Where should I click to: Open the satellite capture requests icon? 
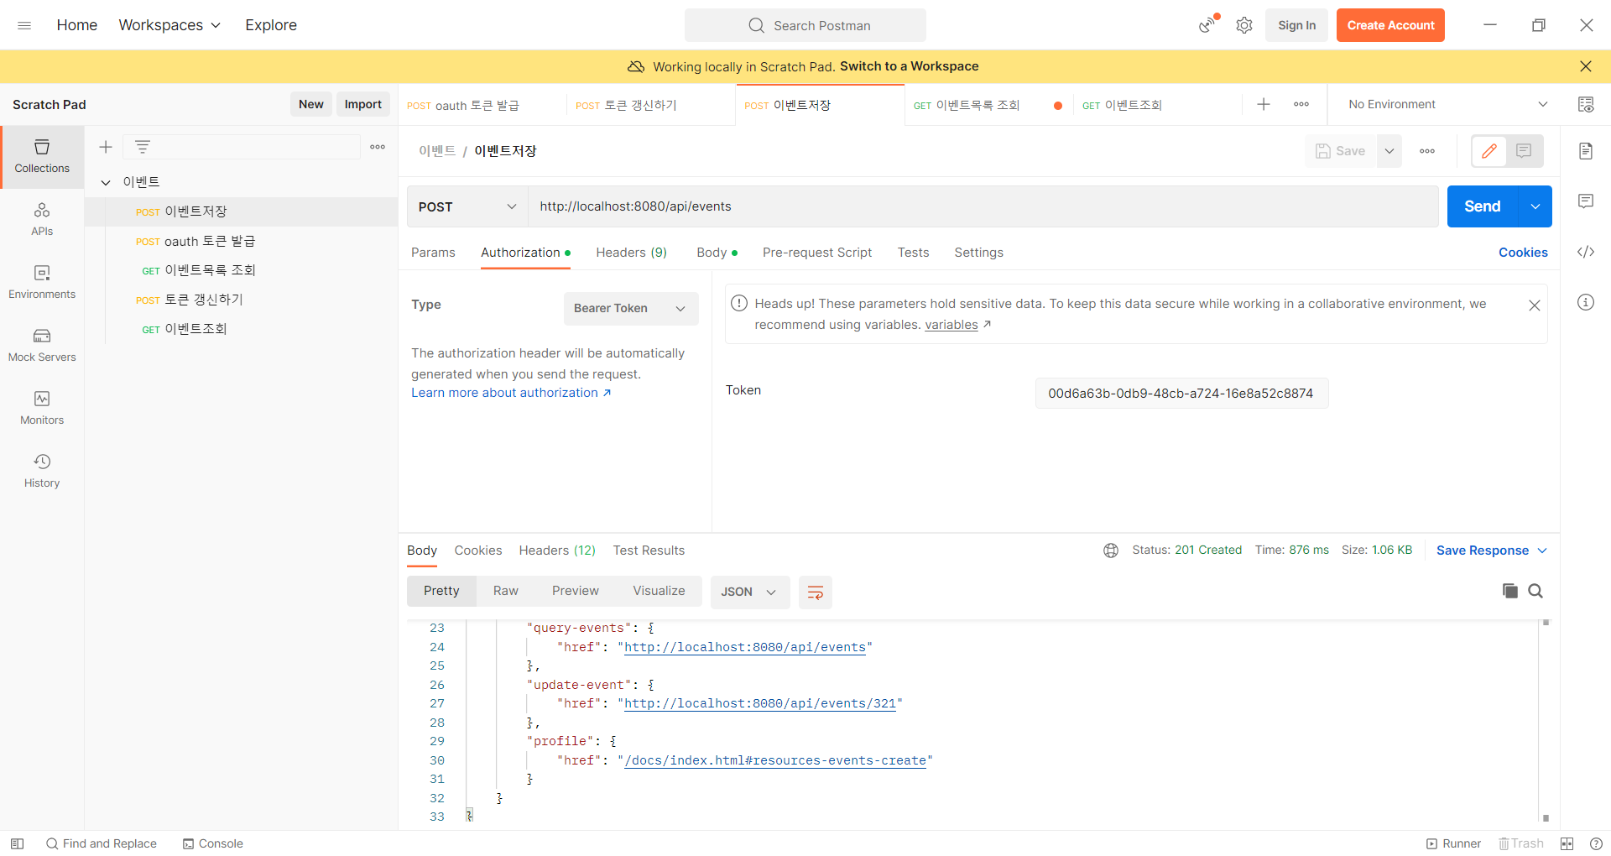tap(1208, 24)
